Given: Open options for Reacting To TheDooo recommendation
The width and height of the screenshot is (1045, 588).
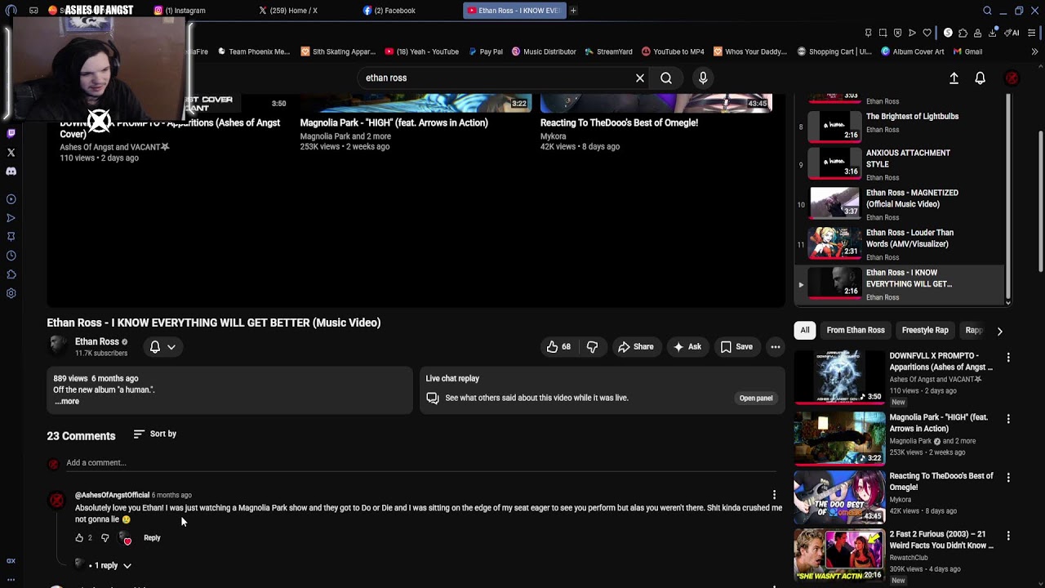Looking at the screenshot, I should (x=1008, y=478).
